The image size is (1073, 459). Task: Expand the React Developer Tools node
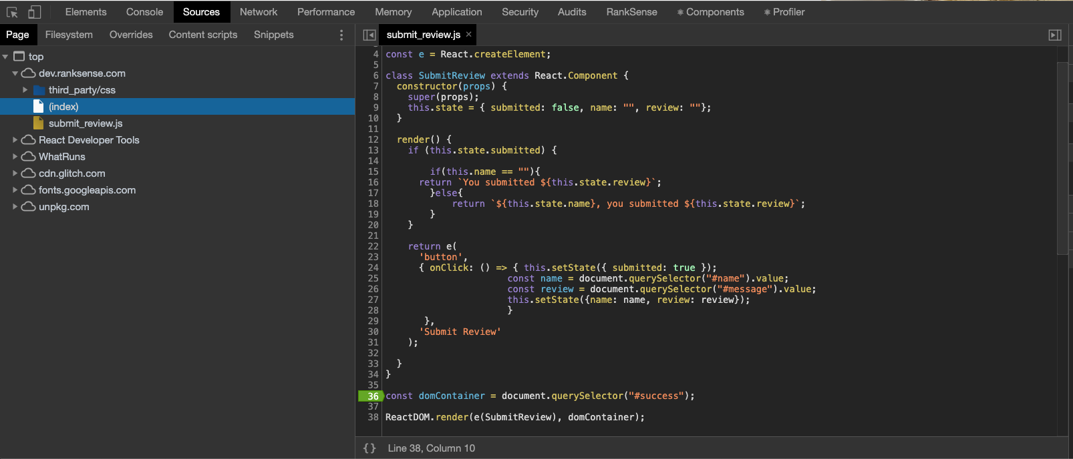point(15,140)
